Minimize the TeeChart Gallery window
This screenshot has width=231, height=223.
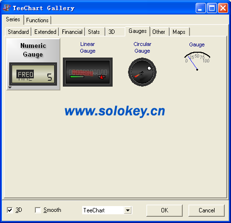pos(201,8)
